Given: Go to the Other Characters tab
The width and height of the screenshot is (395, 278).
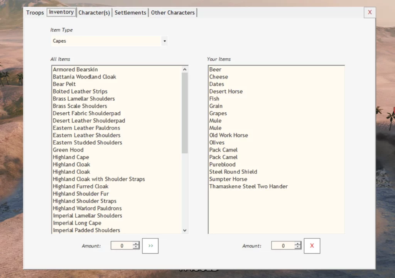Looking at the screenshot, I should 173,13.
